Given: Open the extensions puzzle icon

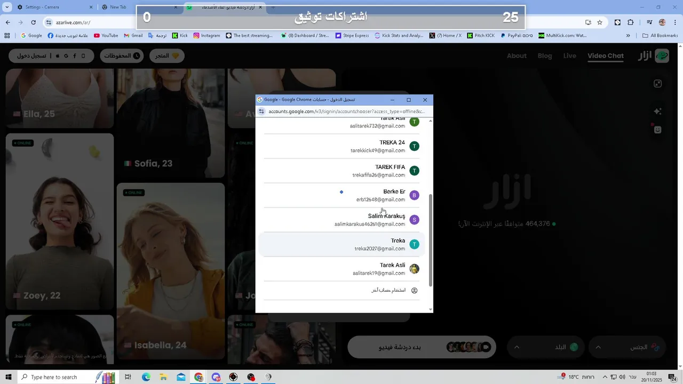Looking at the screenshot, I should [631, 22].
